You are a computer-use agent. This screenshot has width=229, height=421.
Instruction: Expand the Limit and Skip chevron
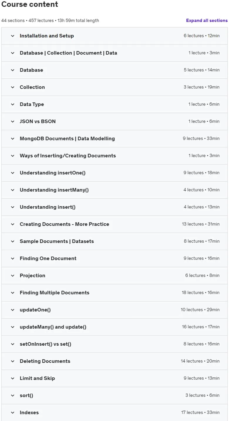click(x=13, y=378)
